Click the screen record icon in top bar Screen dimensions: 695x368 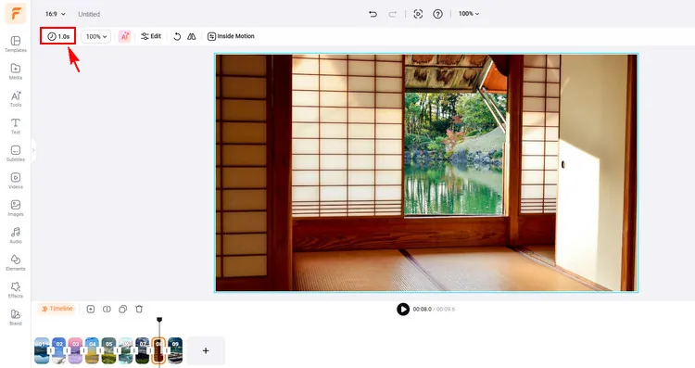(x=418, y=14)
